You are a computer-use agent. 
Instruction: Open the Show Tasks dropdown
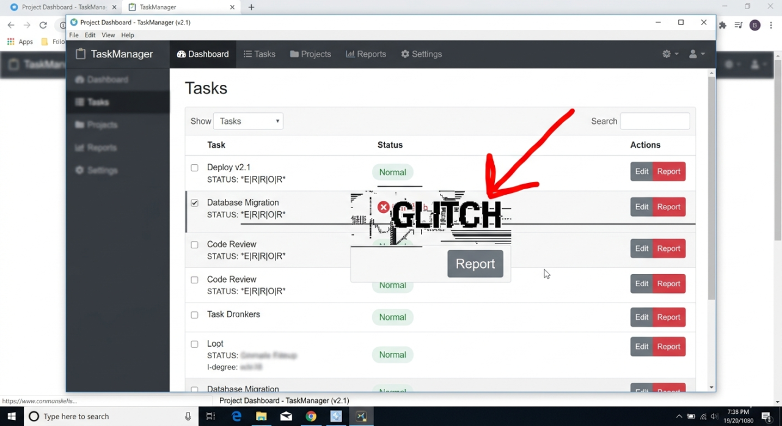247,121
